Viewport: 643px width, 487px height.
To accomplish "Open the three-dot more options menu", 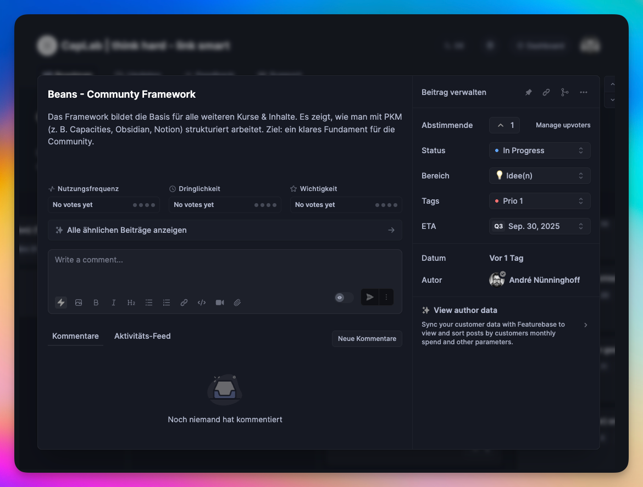I will 584,93.
